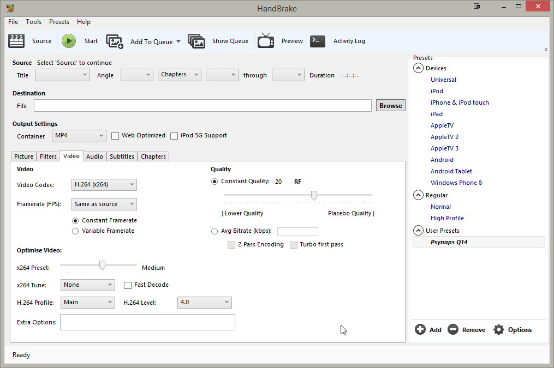Click the green Start play icon
The width and height of the screenshot is (554, 368).
point(69,41)
